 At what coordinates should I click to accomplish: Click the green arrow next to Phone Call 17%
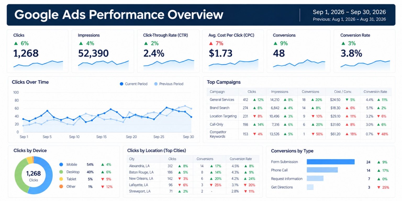point(379,170)
